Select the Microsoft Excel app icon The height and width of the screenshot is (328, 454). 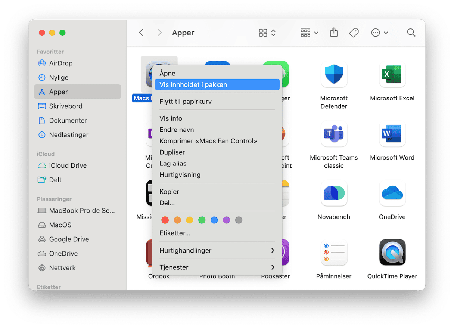pos(392,74)
